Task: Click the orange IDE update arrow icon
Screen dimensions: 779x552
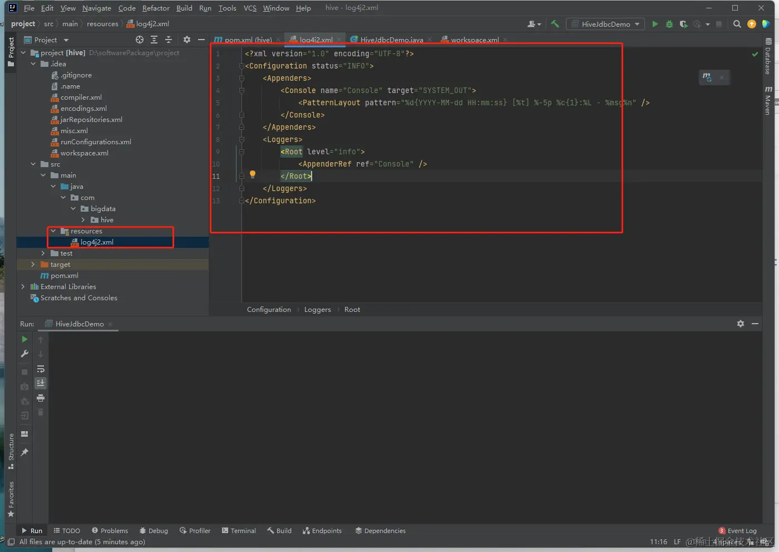Action: tap(752, 24)
